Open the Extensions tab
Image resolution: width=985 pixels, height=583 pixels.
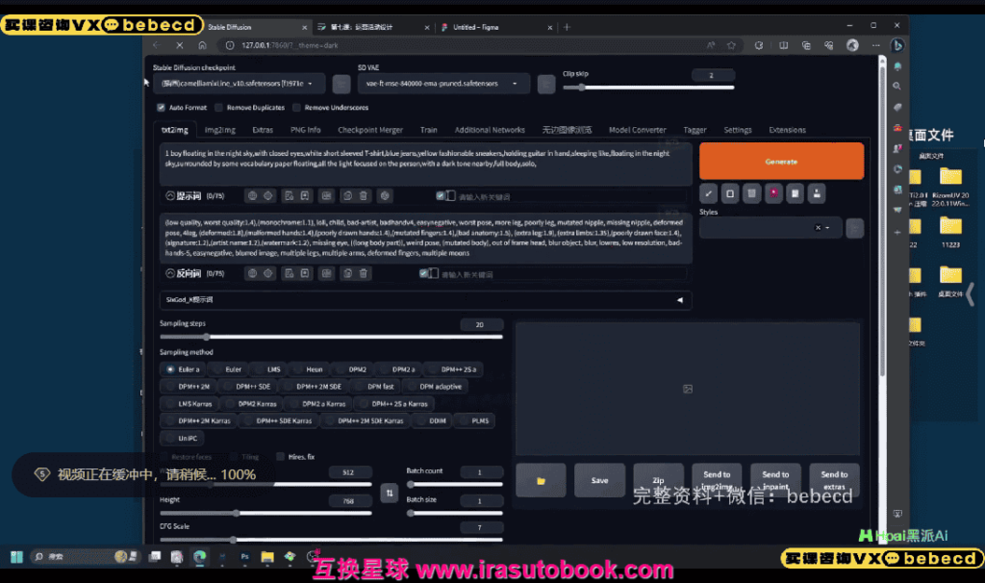787,130
